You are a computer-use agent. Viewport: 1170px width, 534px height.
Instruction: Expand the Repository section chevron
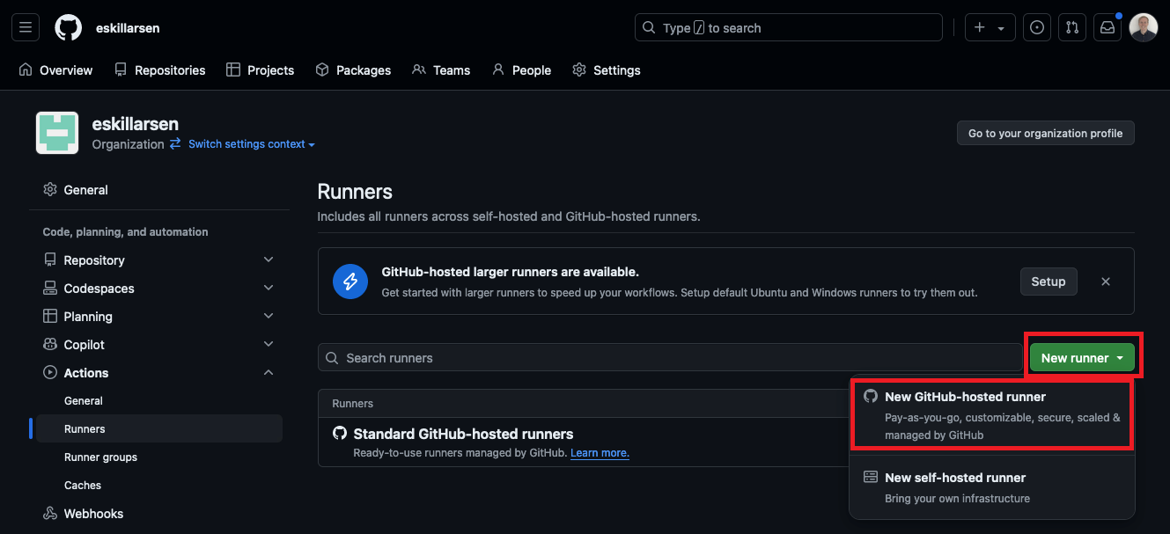click(269, 260)
